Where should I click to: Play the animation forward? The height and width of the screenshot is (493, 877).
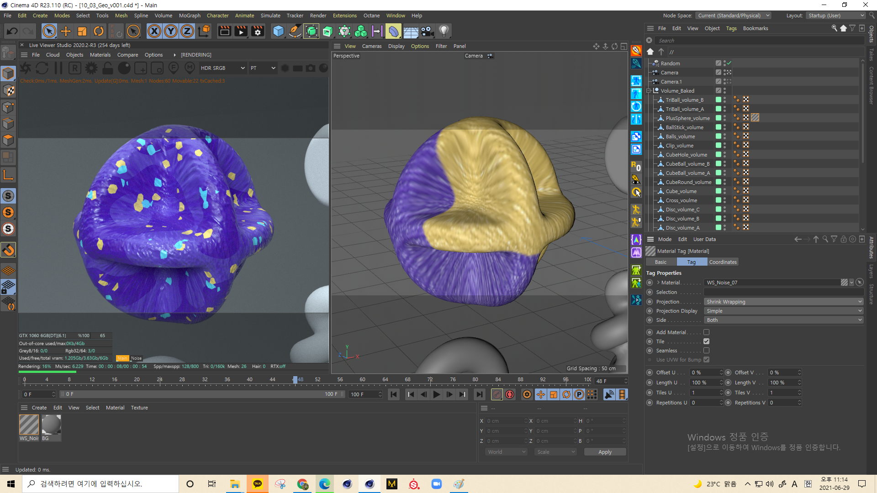[x=436, y=394]
